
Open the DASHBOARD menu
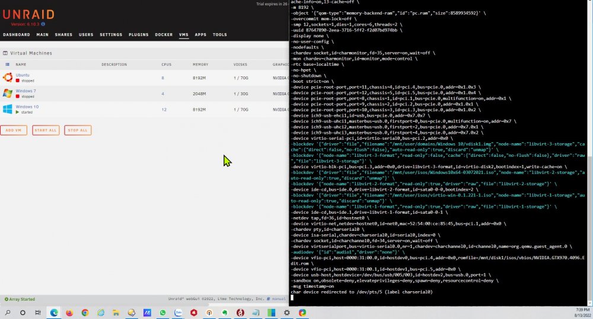pyautogui.click(x=17, y=35)
